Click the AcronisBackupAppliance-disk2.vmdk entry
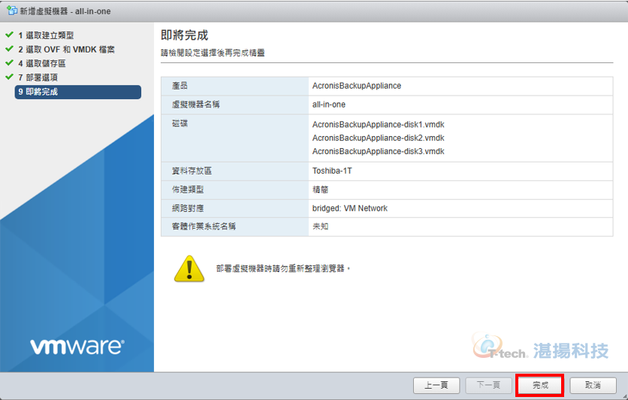 click(378, 138)
